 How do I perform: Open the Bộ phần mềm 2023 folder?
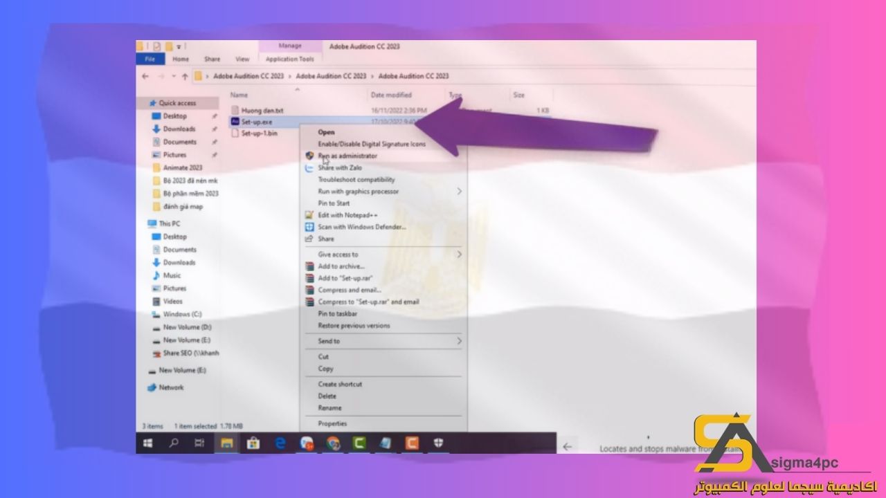click(x=190, y=194)
